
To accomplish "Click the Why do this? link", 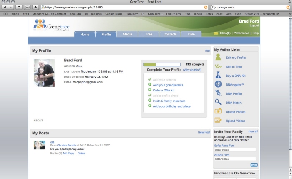I will (192, 70).
